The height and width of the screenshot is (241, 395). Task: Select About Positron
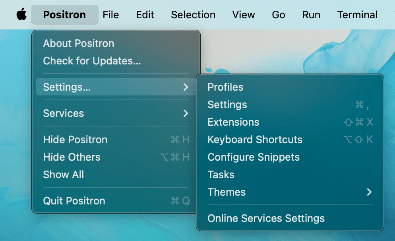[x=79, y=43]
